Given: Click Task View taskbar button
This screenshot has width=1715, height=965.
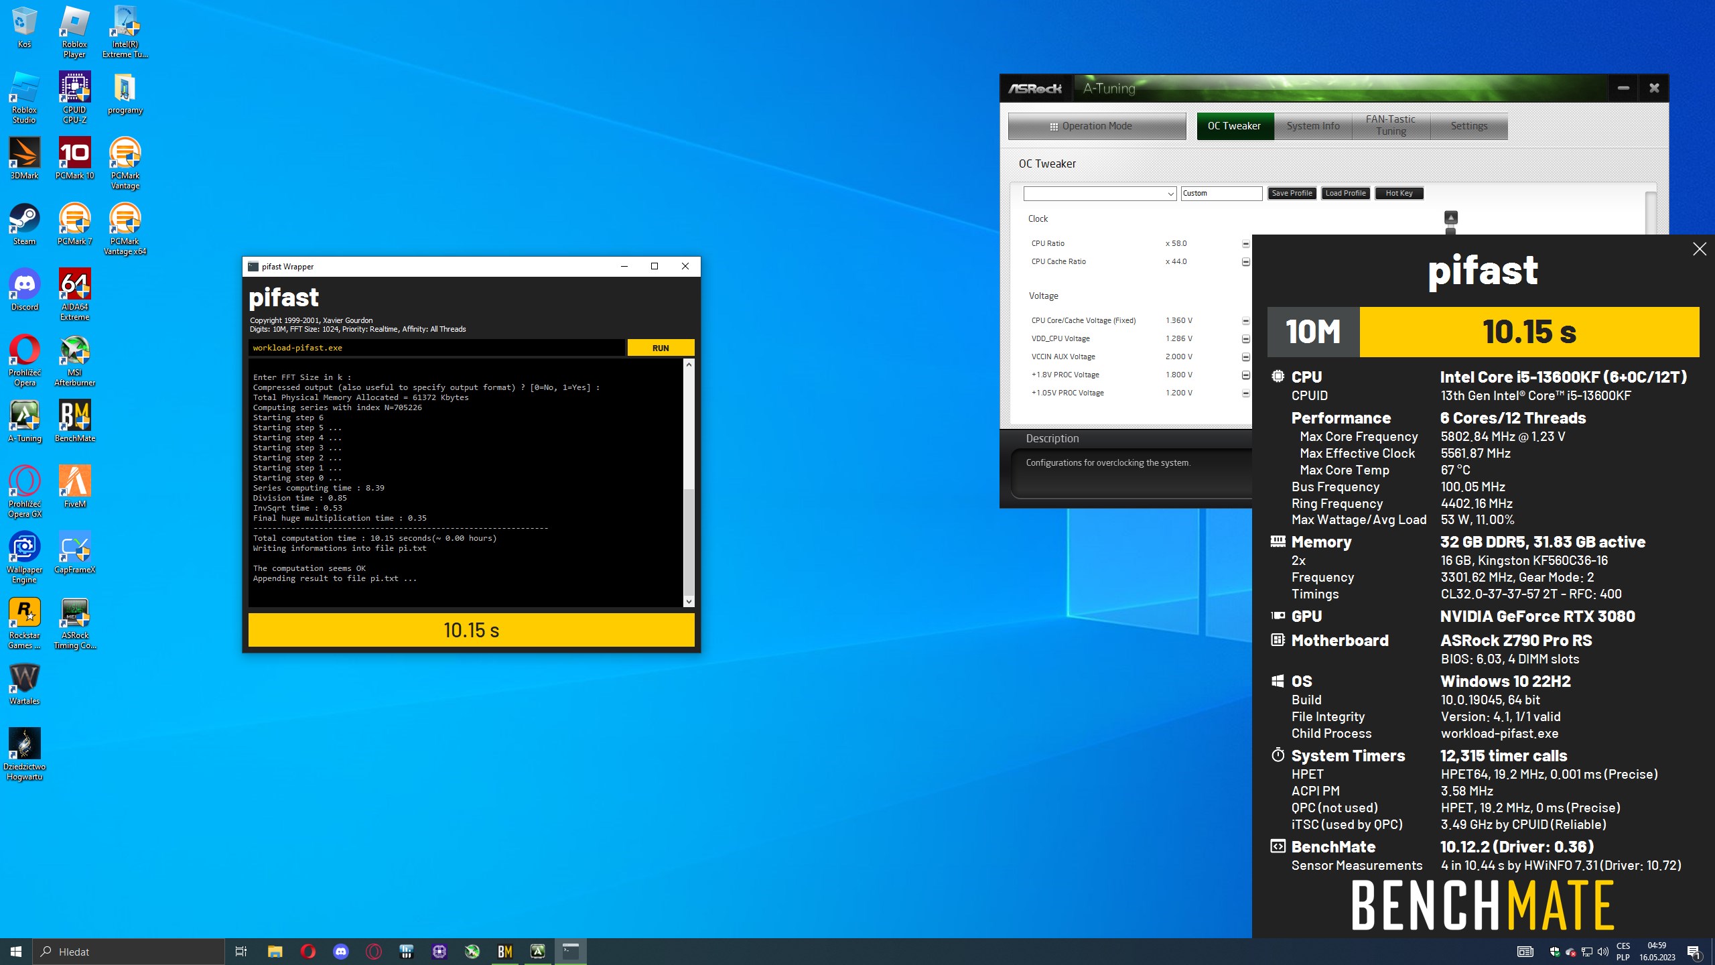Looking at the screenshot, I should 241,952.
